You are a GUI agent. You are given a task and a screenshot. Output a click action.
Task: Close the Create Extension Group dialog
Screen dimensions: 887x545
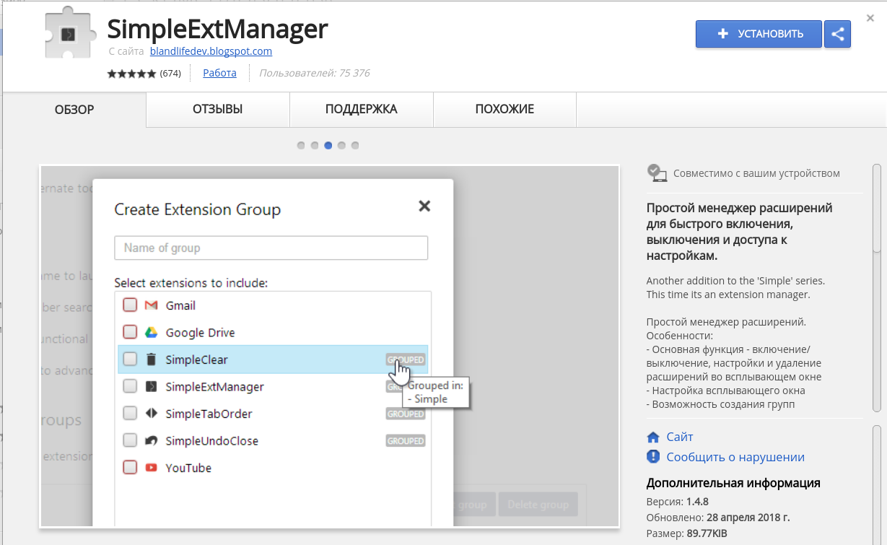[424, 206]
